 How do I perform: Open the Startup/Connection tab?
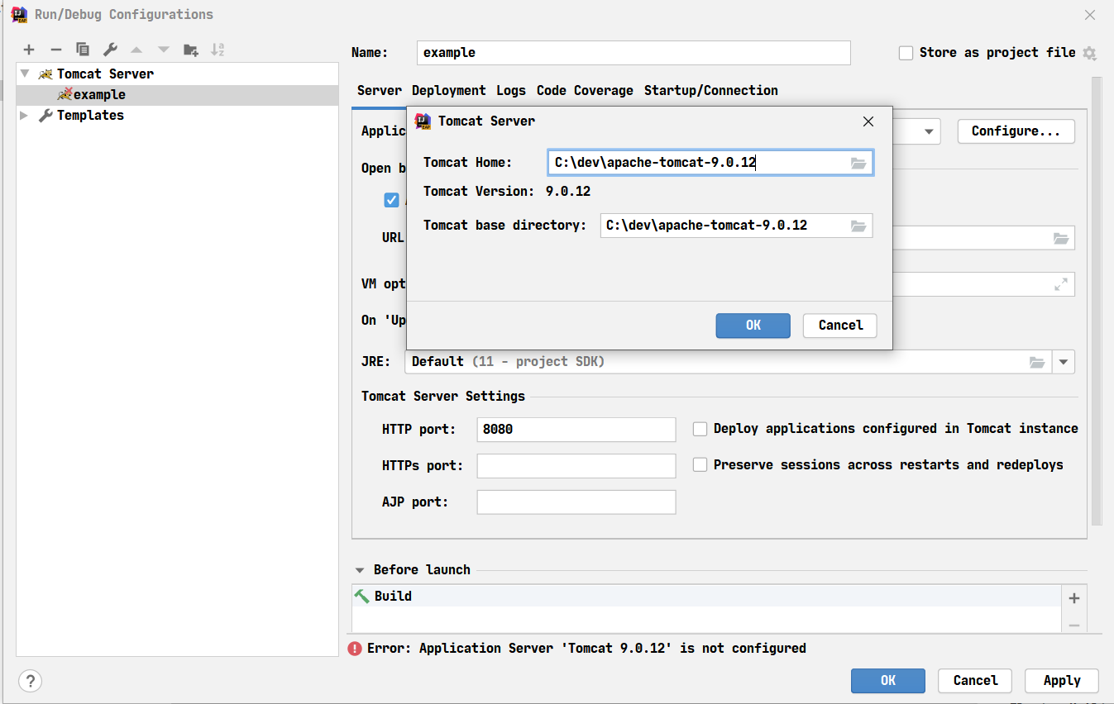coord(710,91)
